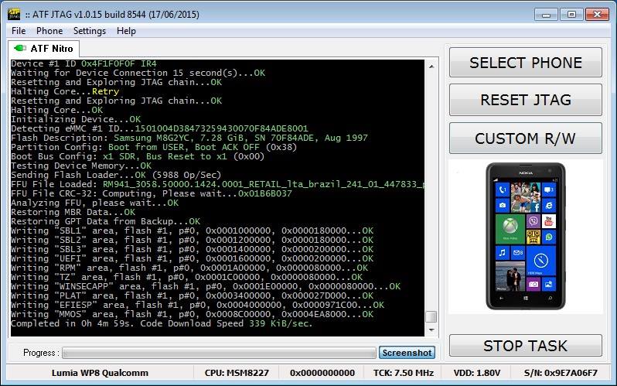Click the 'Writing "SBL1" area' log line
617x386 pixels.
click(192, 231)
